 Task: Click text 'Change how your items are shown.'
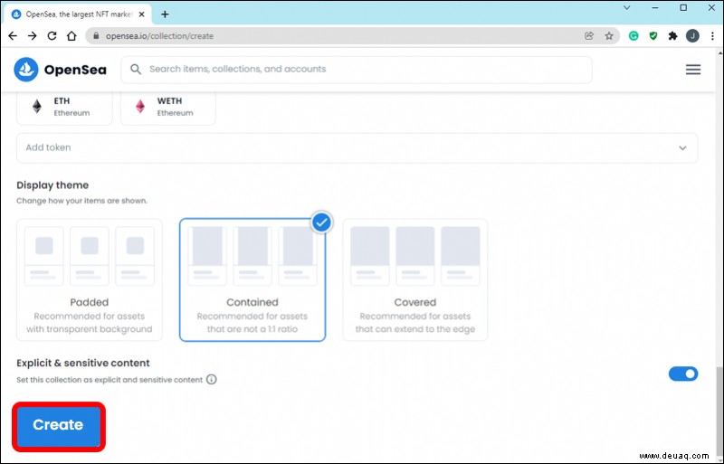(82, 201)
